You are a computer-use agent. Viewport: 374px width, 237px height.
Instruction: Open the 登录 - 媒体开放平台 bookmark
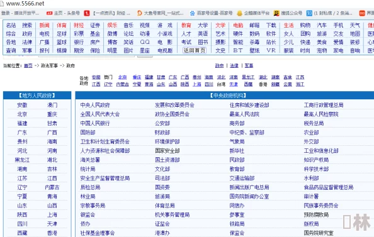coord(20,13)
